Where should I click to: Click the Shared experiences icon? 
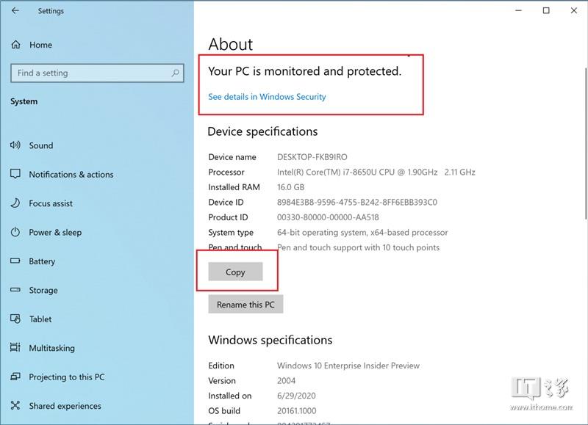click(15, 405)
